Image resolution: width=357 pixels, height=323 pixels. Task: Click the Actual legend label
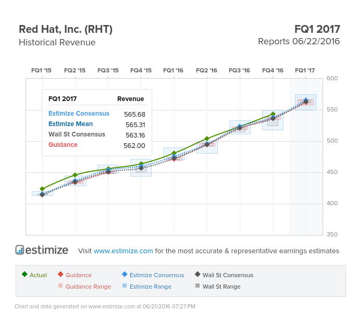(x=38, y=275)
